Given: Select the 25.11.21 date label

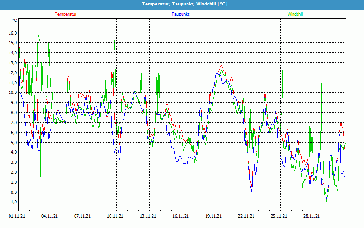Looking at the screenshot, I should tap(279, 217).
